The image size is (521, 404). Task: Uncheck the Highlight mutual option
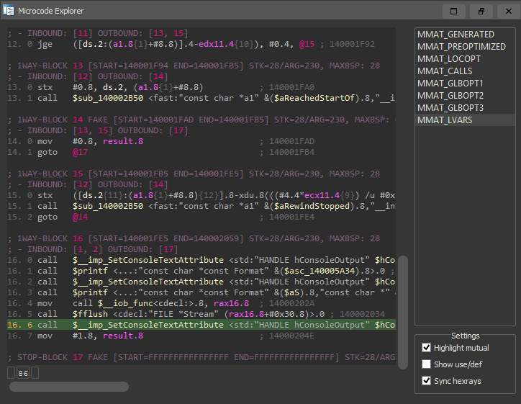click(x=427, y=349)
